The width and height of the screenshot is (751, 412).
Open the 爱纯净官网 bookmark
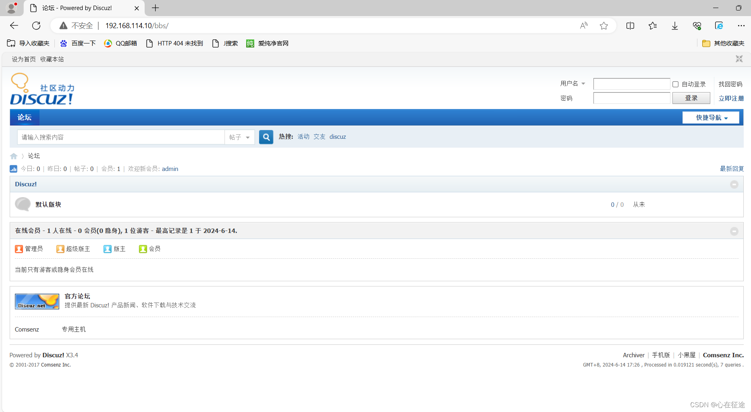click(x=268, y=43)
